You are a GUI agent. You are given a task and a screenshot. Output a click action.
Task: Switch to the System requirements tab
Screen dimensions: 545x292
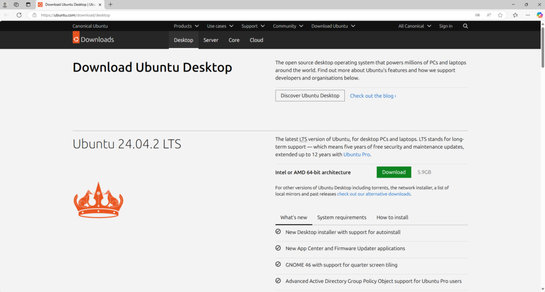tap(342, 218)
